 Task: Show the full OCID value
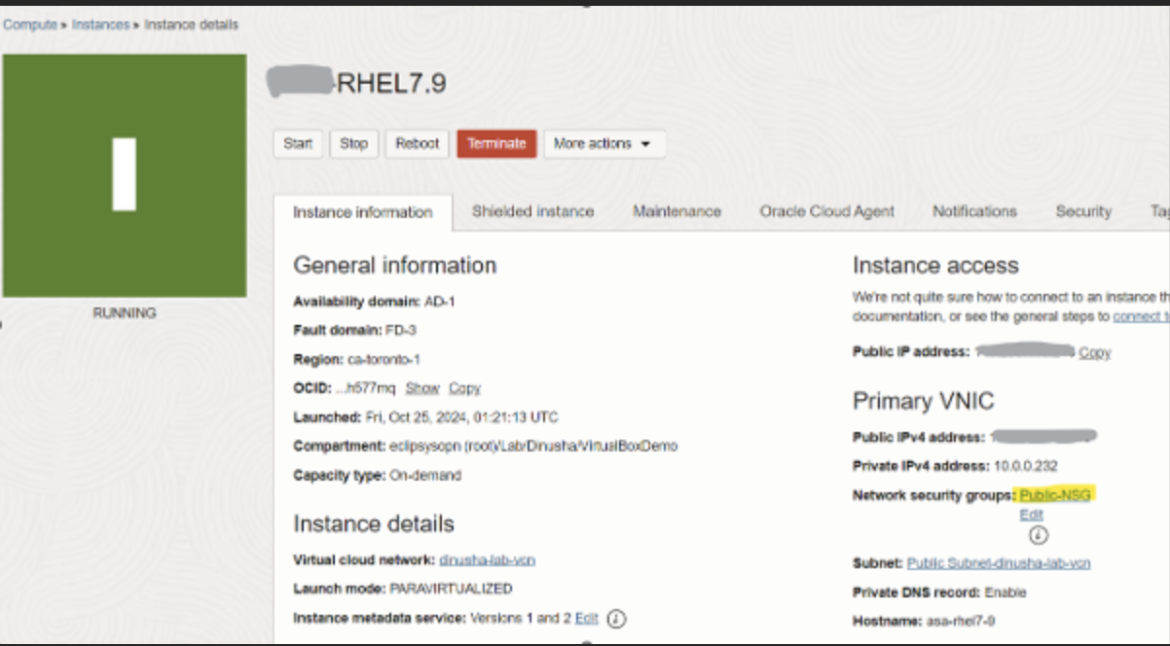(422, 387)
